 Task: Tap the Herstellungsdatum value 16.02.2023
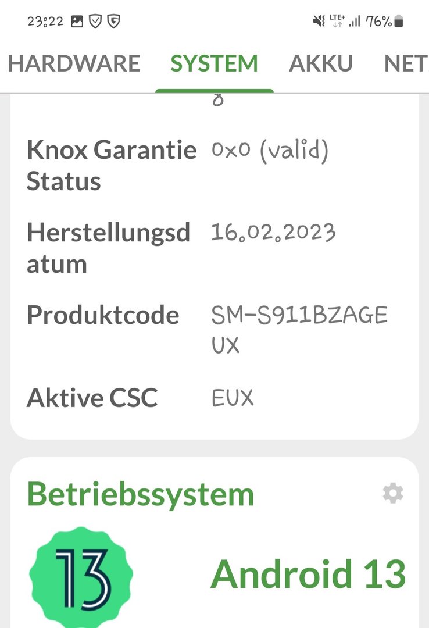click(x=273, y=233)
